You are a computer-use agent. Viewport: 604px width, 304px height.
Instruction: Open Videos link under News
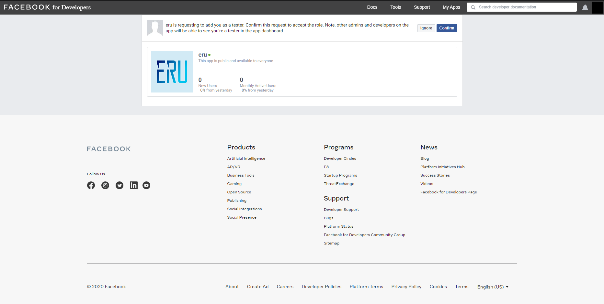click(x=427, y=184)
